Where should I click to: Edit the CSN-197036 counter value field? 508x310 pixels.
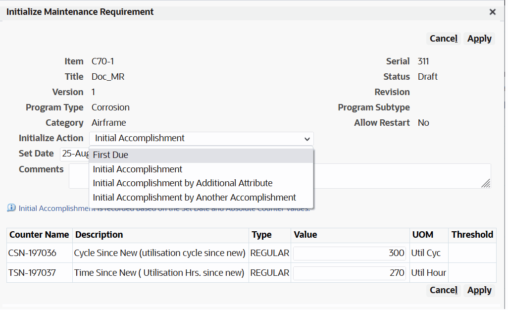coord(350,253)
